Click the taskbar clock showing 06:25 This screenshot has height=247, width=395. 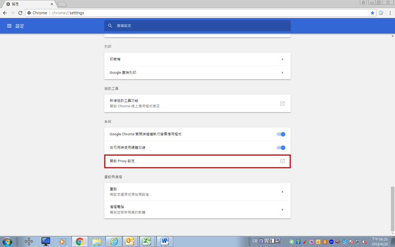tap(379, 242)
